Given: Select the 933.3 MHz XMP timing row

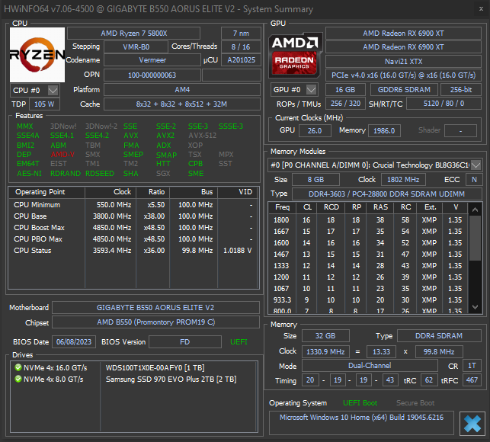Looking at the screenshot, I should pos(368,300).
